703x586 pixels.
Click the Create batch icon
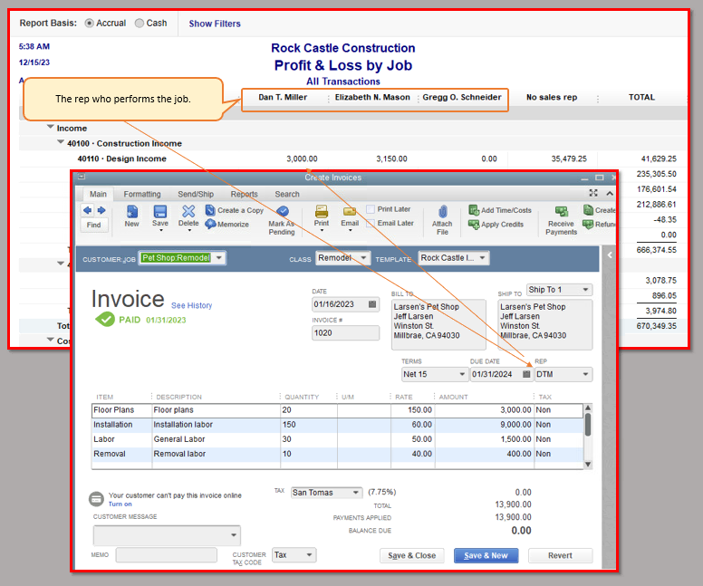(x=588, y=209)
